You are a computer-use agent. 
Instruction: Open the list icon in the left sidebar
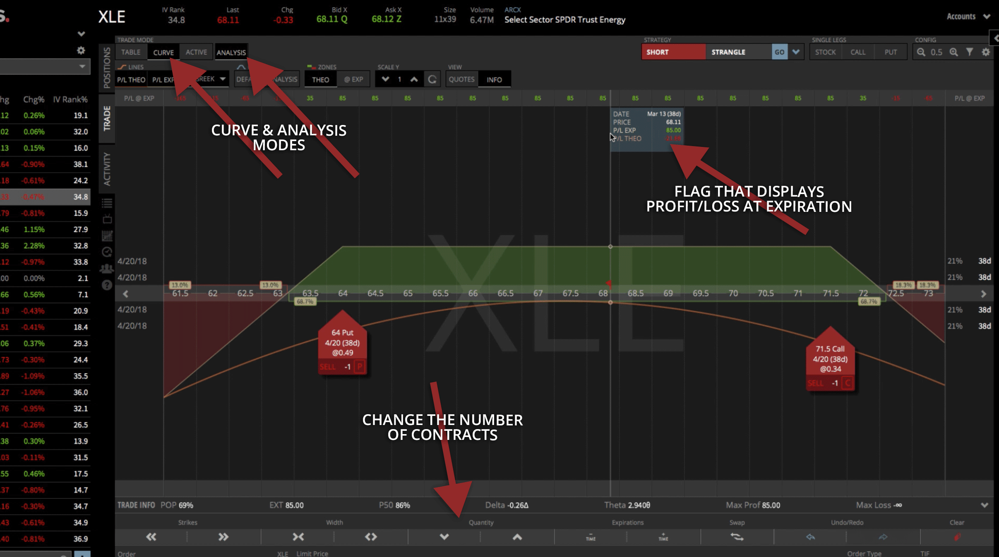(x=107, y=203)
